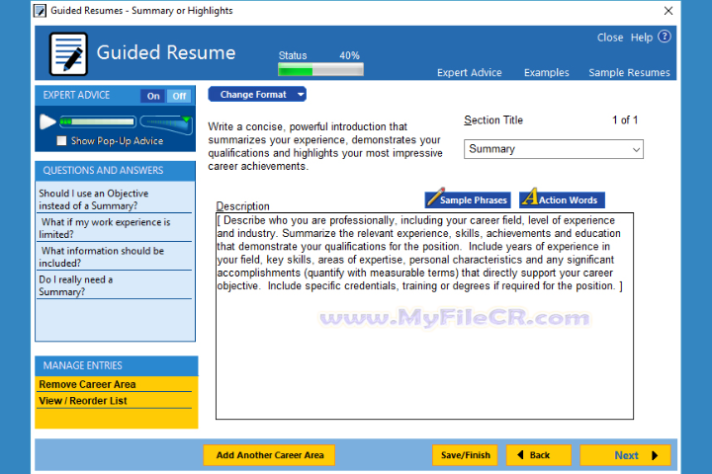Click the Save/Finish button

click(x=465, y=455)
